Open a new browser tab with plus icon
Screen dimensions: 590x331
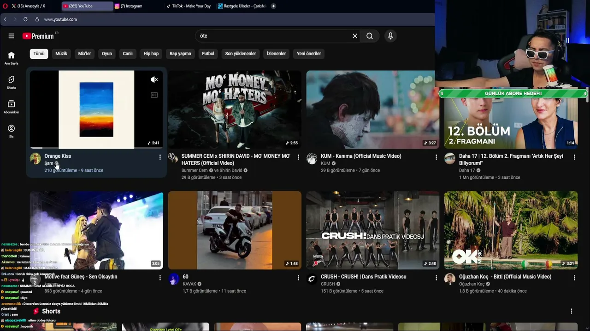(273, 6)
